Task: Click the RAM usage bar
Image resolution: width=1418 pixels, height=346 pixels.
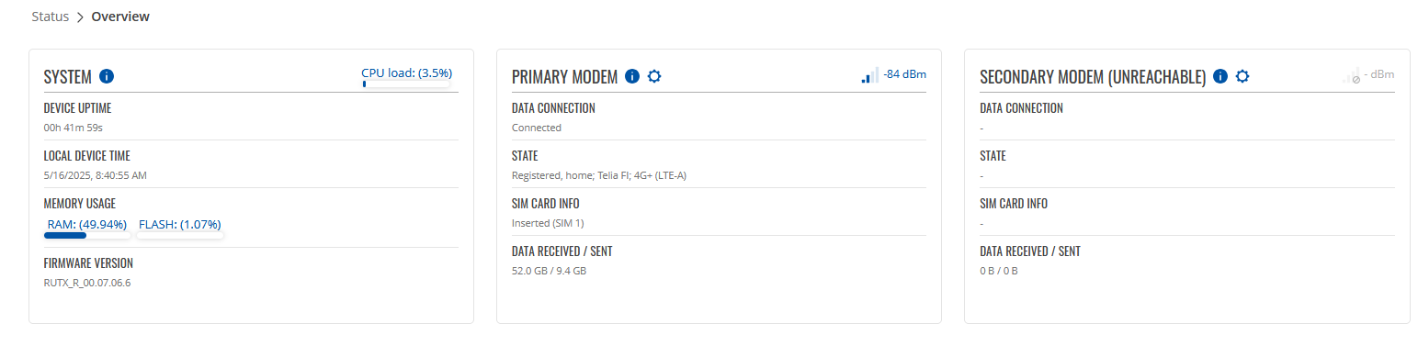Action: (x=86, y=235)
